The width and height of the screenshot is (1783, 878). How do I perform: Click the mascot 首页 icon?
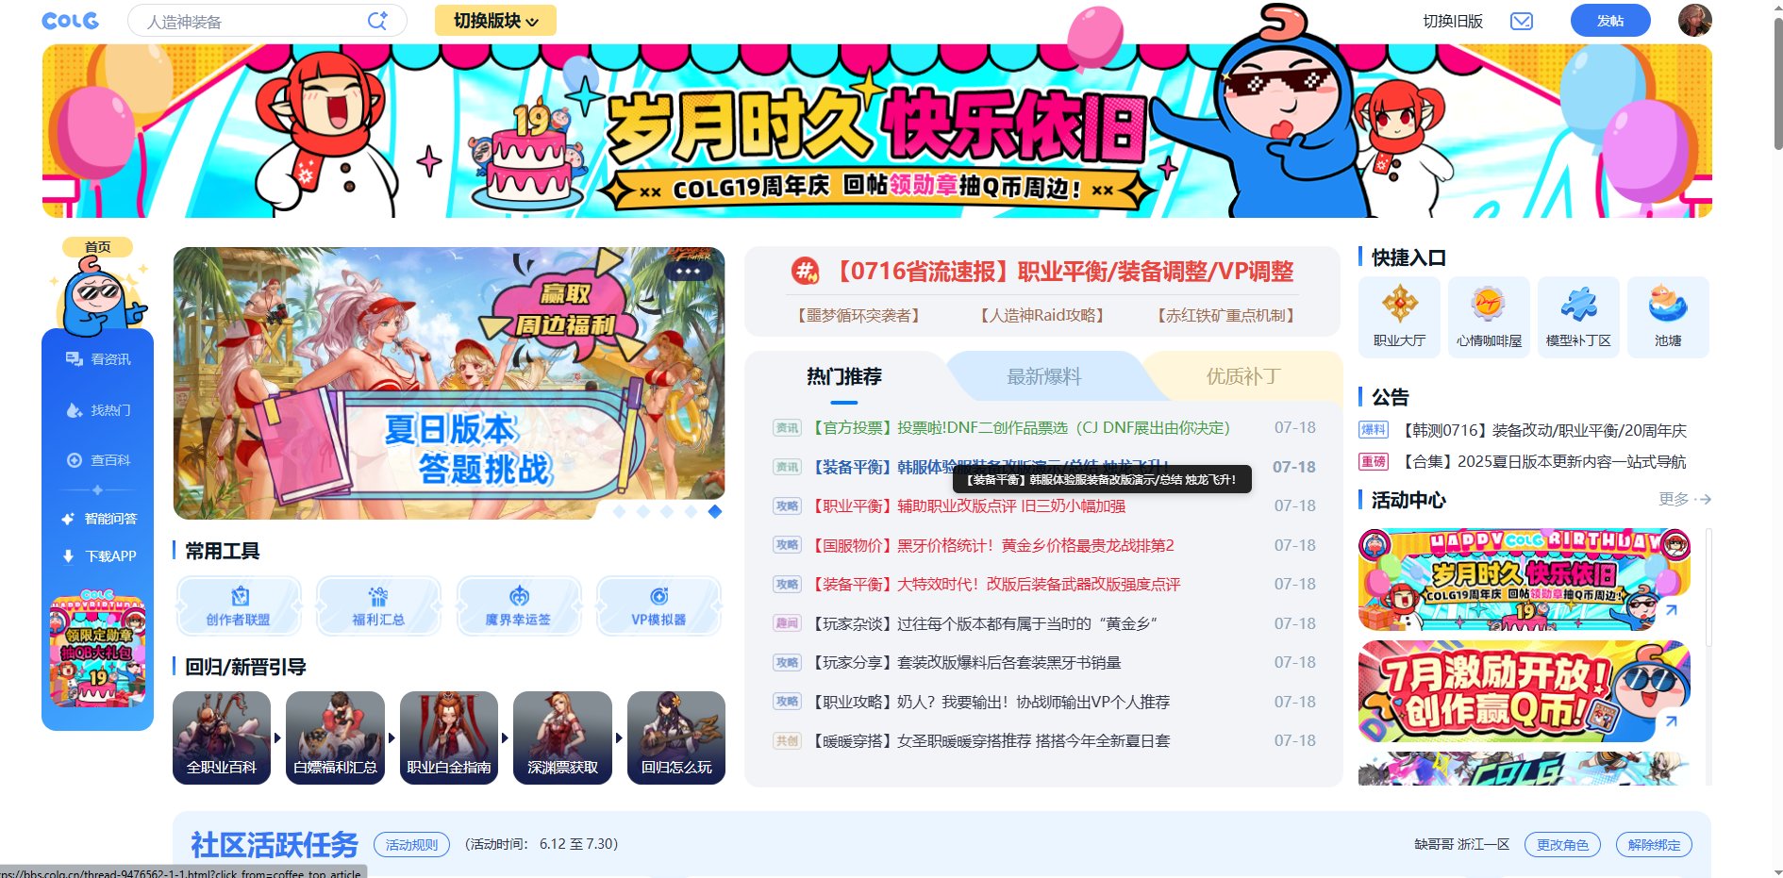pos(98,287)
